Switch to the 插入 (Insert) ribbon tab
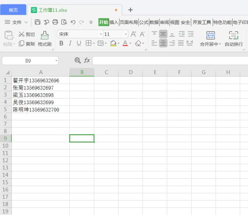248x217 pixels. (x=114, y=22)
